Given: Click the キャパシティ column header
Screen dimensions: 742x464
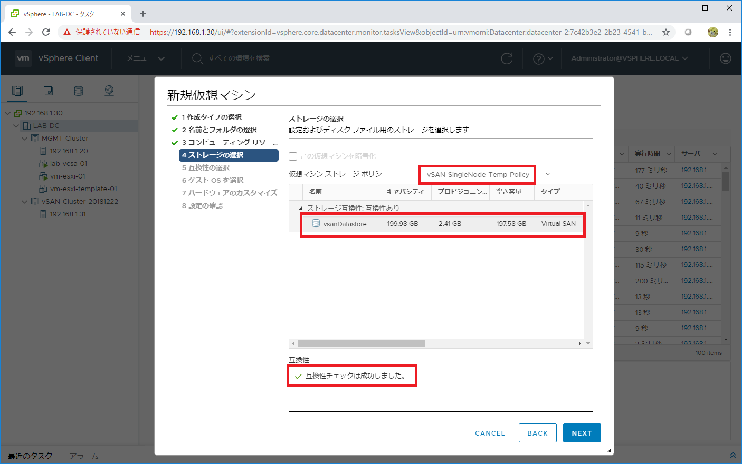Looking at the screenshot, I should click(x=405, y=191).
